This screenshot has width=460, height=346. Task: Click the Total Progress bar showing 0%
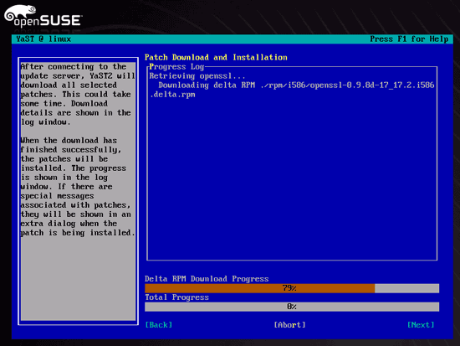pyautogui.click(x=292, y=307)
